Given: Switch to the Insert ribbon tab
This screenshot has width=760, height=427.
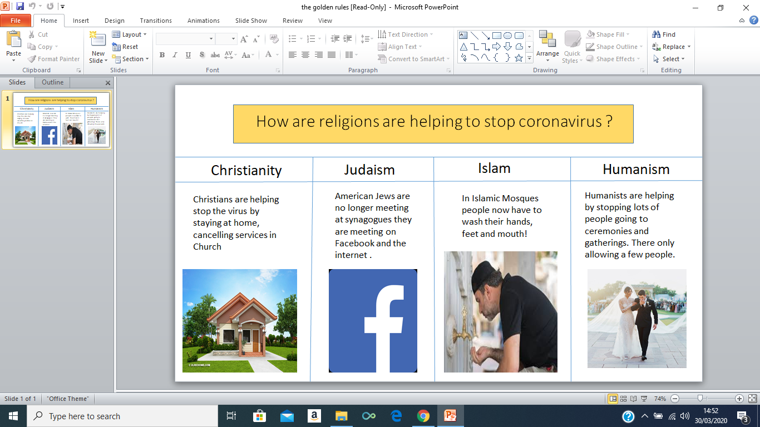Looking at the screenshot, I should [x=81, y=21].
